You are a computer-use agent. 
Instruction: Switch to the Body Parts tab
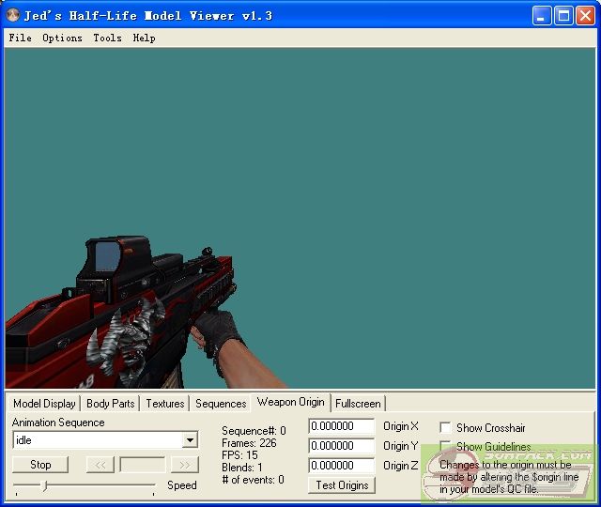(110, 404)
